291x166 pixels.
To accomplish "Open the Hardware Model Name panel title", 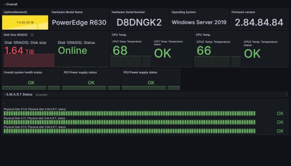I will [x=67, y=12].
